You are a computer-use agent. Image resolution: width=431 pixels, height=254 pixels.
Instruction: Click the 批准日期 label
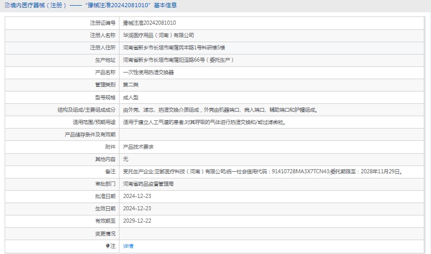(x=105, y=196)
